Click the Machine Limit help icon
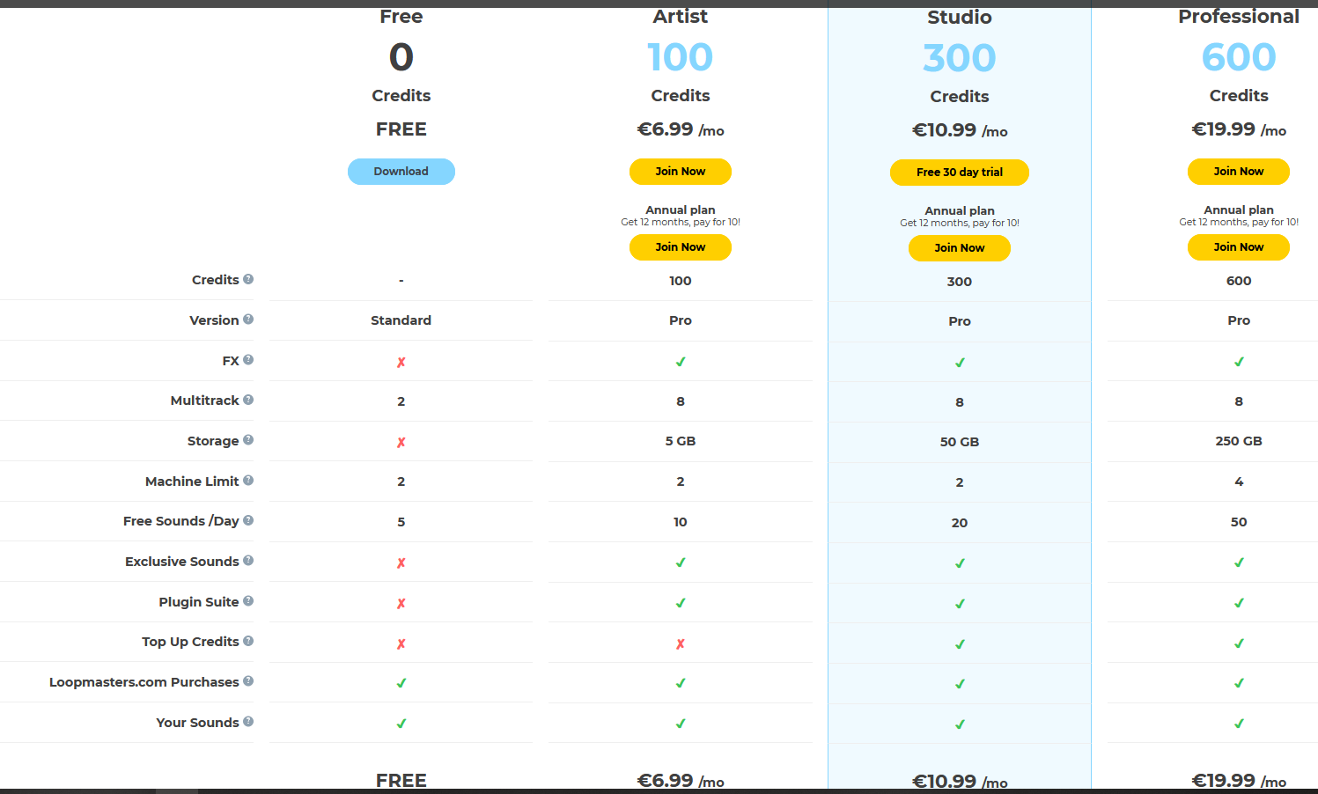This screenshot has width=1318, height=794. (x=248, y=481)
